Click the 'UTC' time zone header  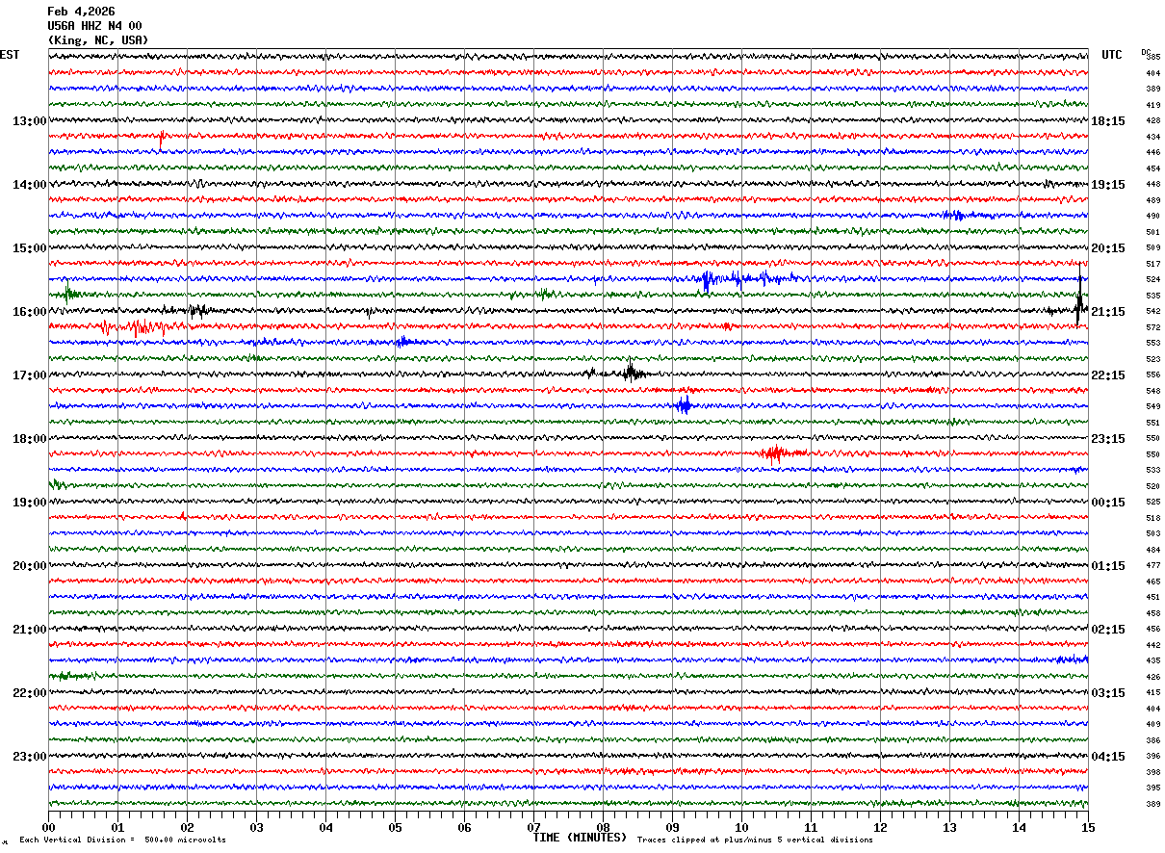(1112, 55)
